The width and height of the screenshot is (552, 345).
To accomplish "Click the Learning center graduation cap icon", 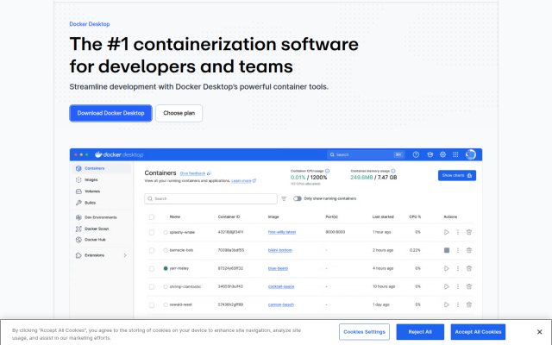I will (430, 154).
